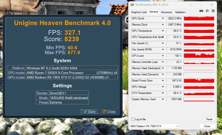Image resolution: width=222 pixels, height=135 pixels.
Task: Click the 83.0 °C hot spot value
Action: [174, 37]
